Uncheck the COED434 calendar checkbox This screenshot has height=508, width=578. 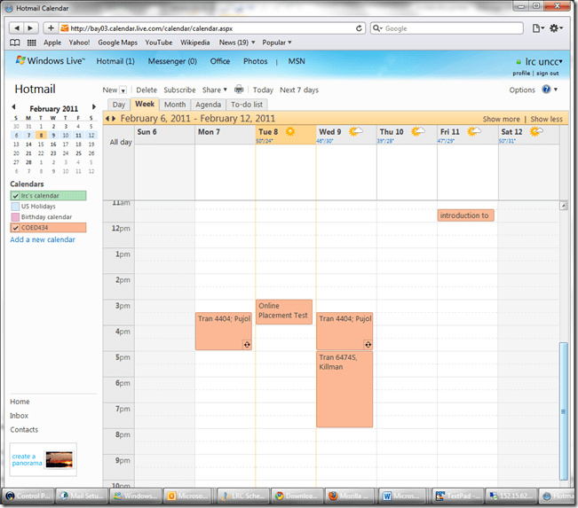click(x=15, y=228)
